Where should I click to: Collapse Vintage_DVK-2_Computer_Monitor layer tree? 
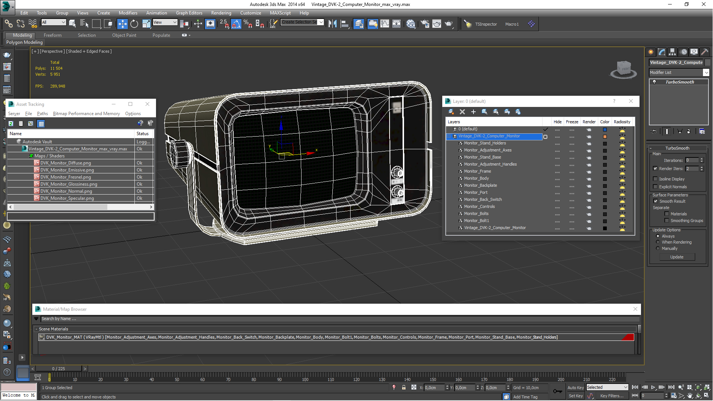(449, 136)
